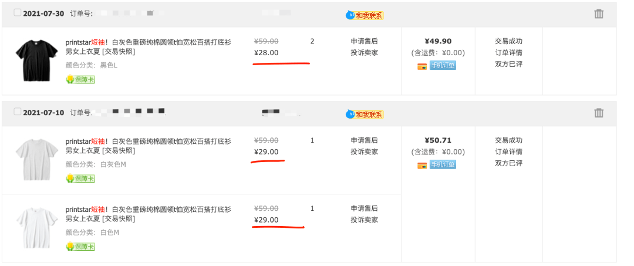Open 订单详情 for the ¥49.90 order
The width and height of the screenshot is (634, 266).
click(508, 52)
